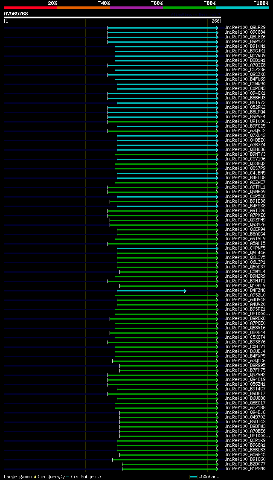Click the orange ~40% identity legend segment
Image resolution: width=273 pixels, height=480 pixels.
pos(84,7)
